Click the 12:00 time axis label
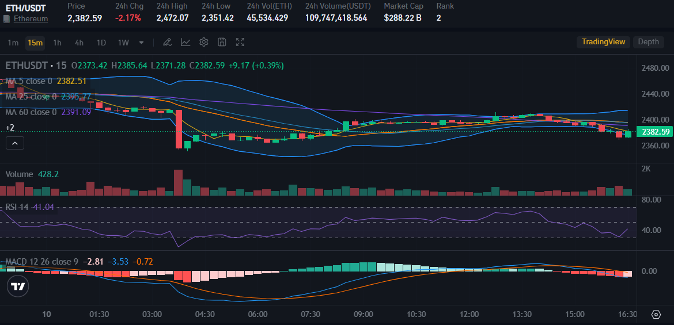 [x=469, y=314]
